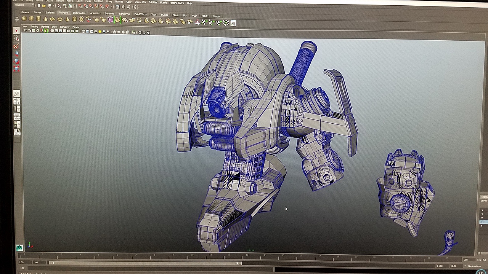Toggle smooth shade all in panel toolbar

(x=88, y=31)
